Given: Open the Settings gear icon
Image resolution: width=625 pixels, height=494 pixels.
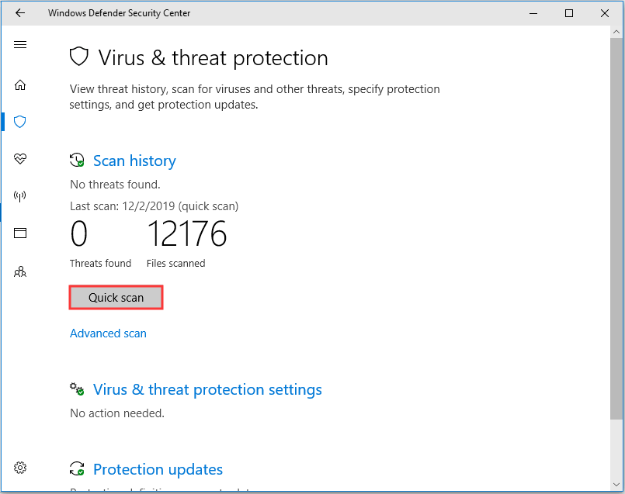Looking at the screenshot, I should [x=20, y=468].
